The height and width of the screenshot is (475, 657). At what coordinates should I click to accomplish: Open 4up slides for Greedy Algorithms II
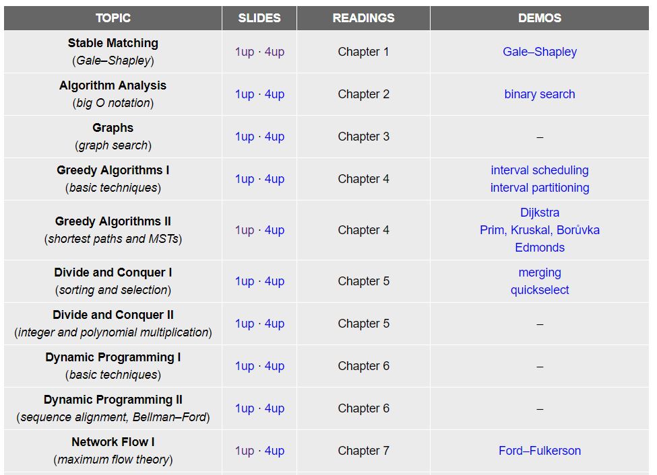[274, 230]
